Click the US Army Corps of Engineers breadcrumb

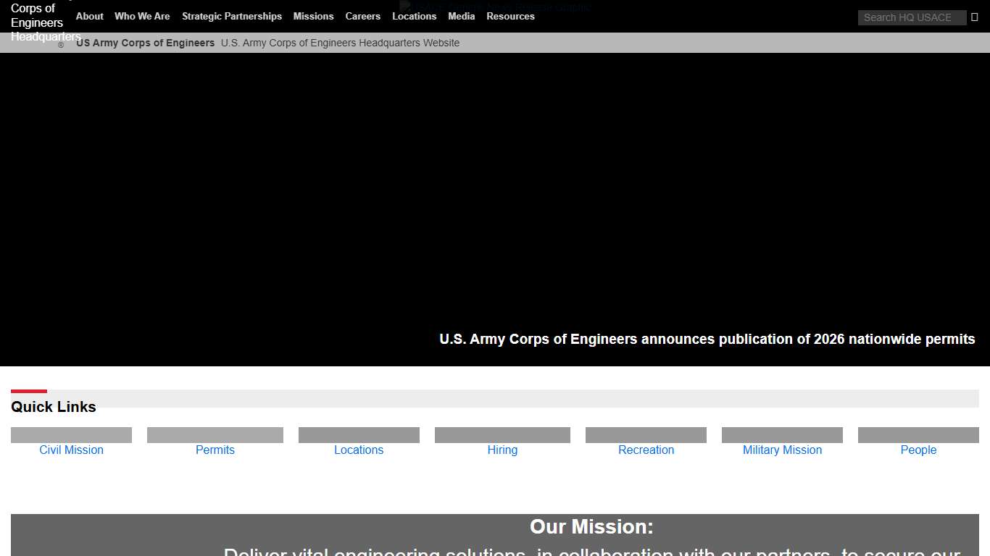click(145, 43)
